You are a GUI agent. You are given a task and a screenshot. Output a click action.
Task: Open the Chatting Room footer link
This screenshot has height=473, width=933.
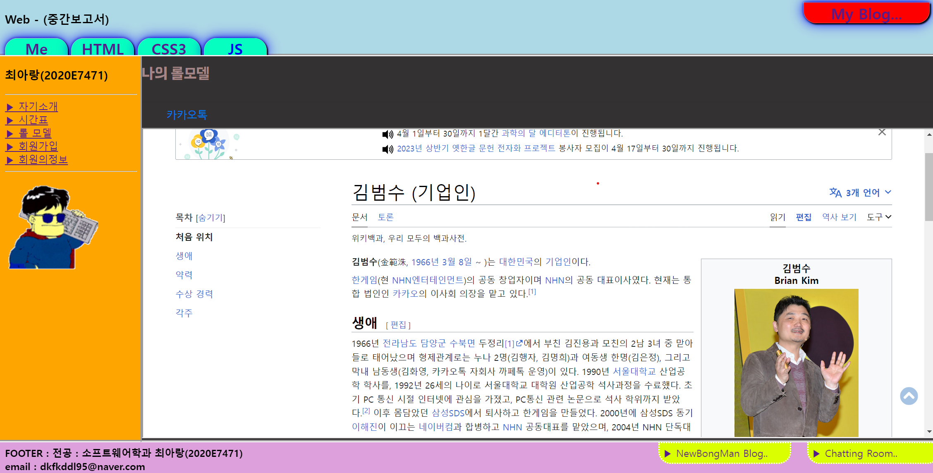(860, 454)
